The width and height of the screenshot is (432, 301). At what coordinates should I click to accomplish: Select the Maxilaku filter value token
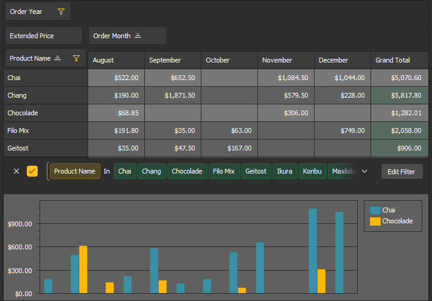click(x=343, y=171)
